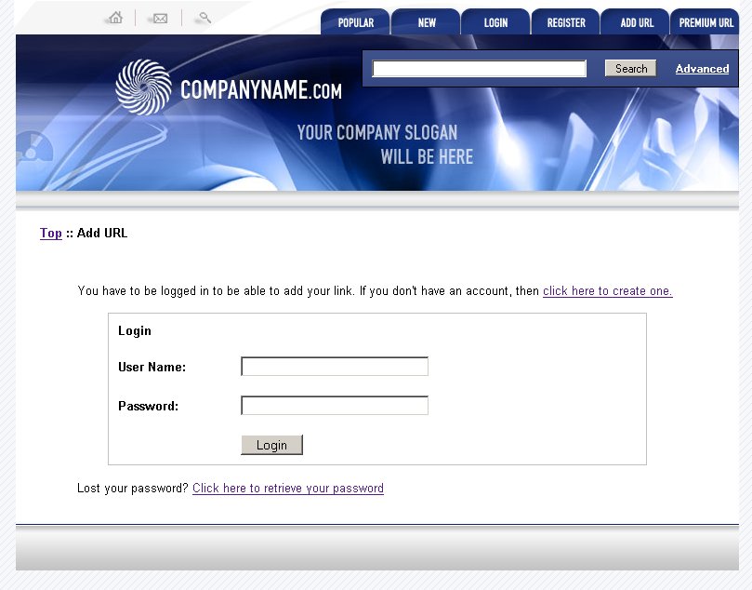The height and width of the screenshot is (590, 752).
Task: Click the search text box in the banner
Action: pos(479,69)
